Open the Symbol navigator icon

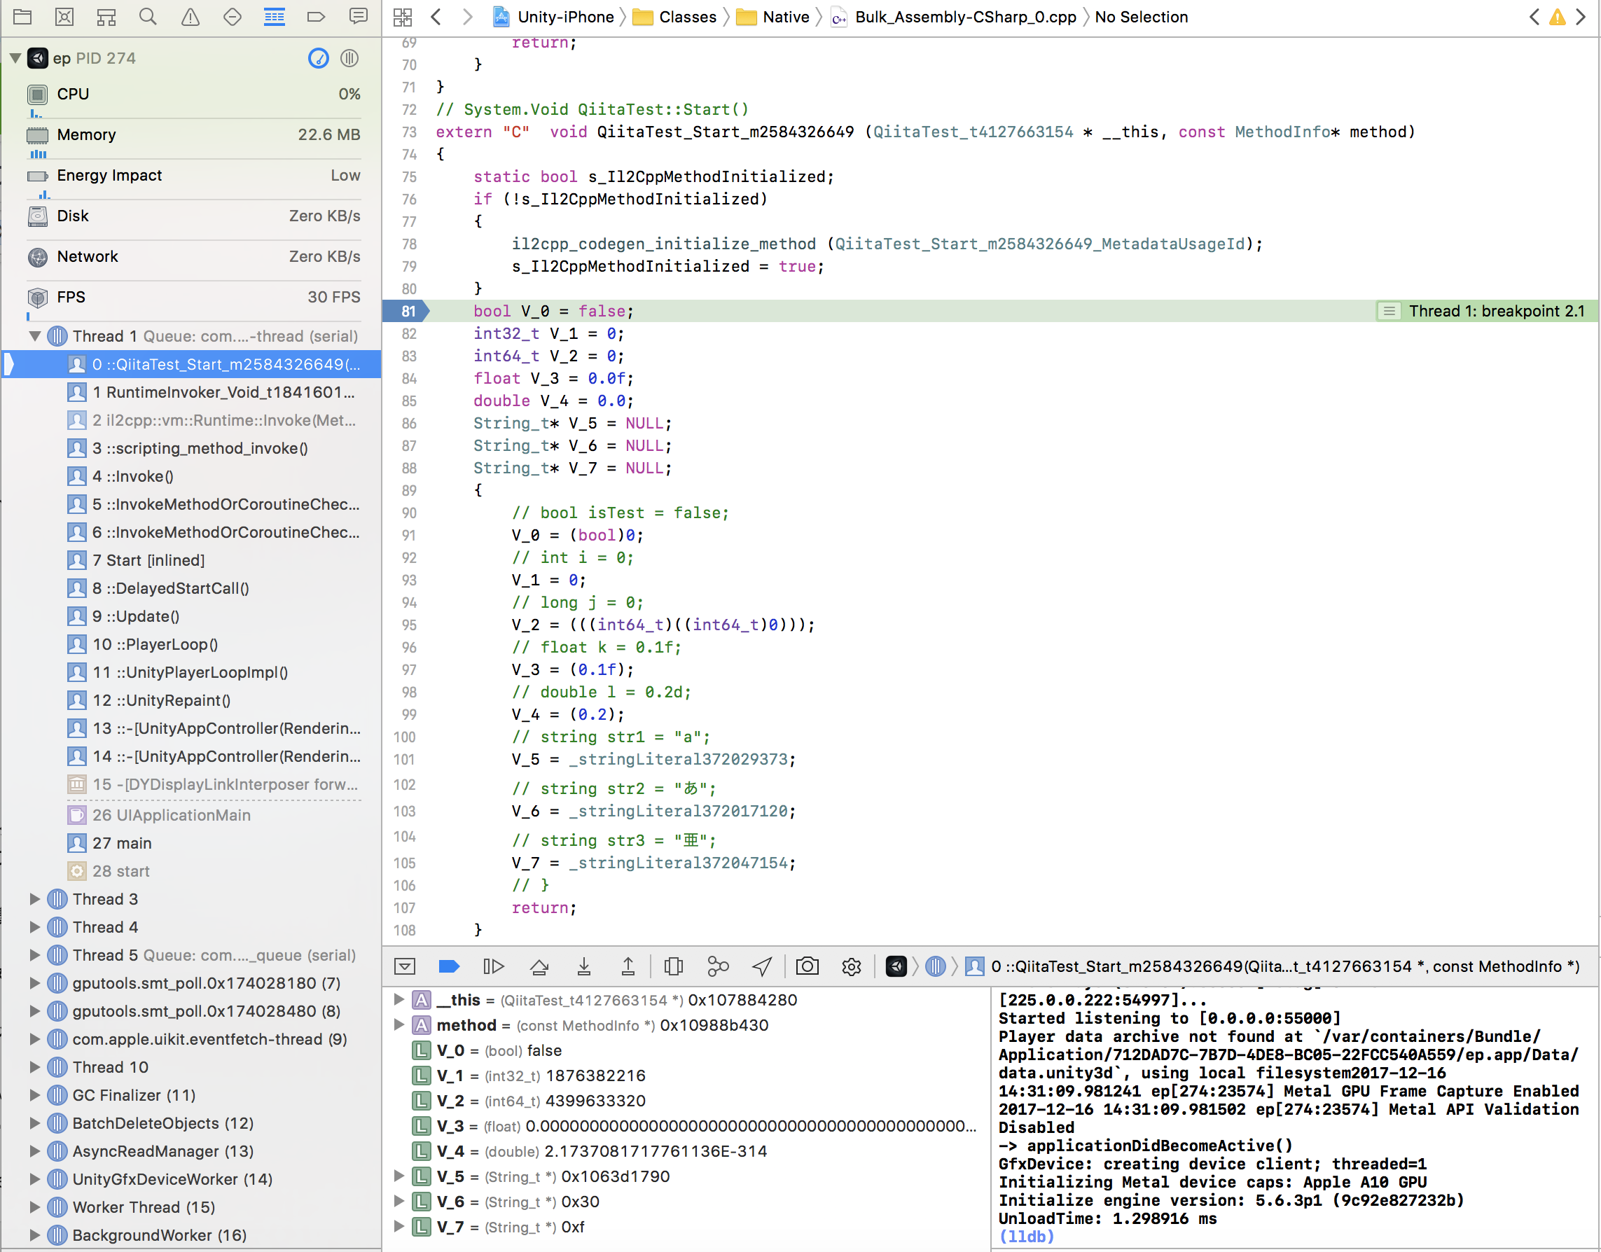click(106, 17)
